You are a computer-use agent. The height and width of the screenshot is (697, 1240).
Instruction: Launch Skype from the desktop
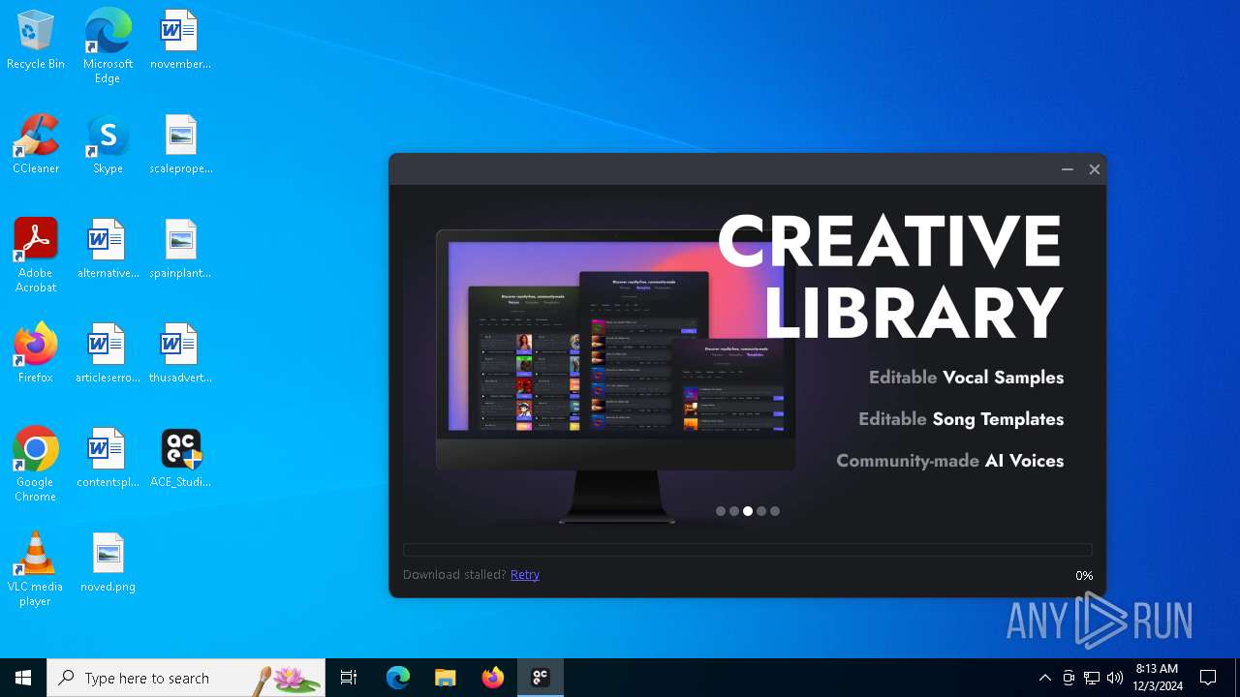click(108, 145)
